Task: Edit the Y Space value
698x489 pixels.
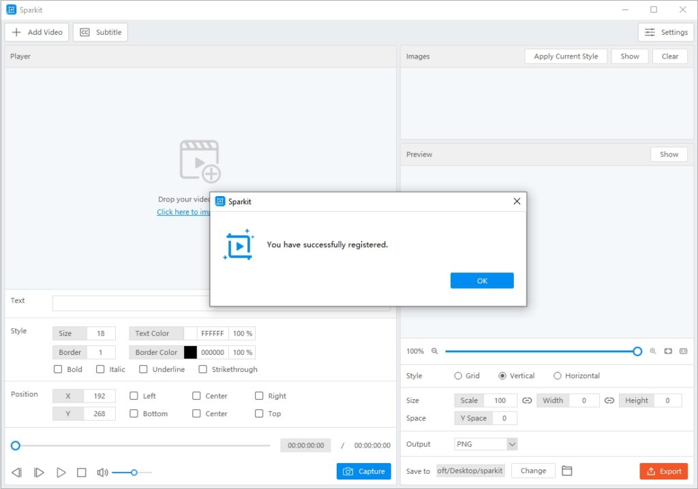Action: [x=504, y=418]
